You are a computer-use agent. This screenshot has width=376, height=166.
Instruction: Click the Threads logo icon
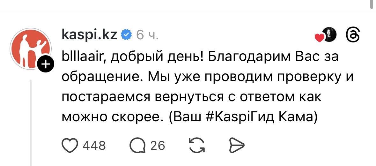pos(353,35)
